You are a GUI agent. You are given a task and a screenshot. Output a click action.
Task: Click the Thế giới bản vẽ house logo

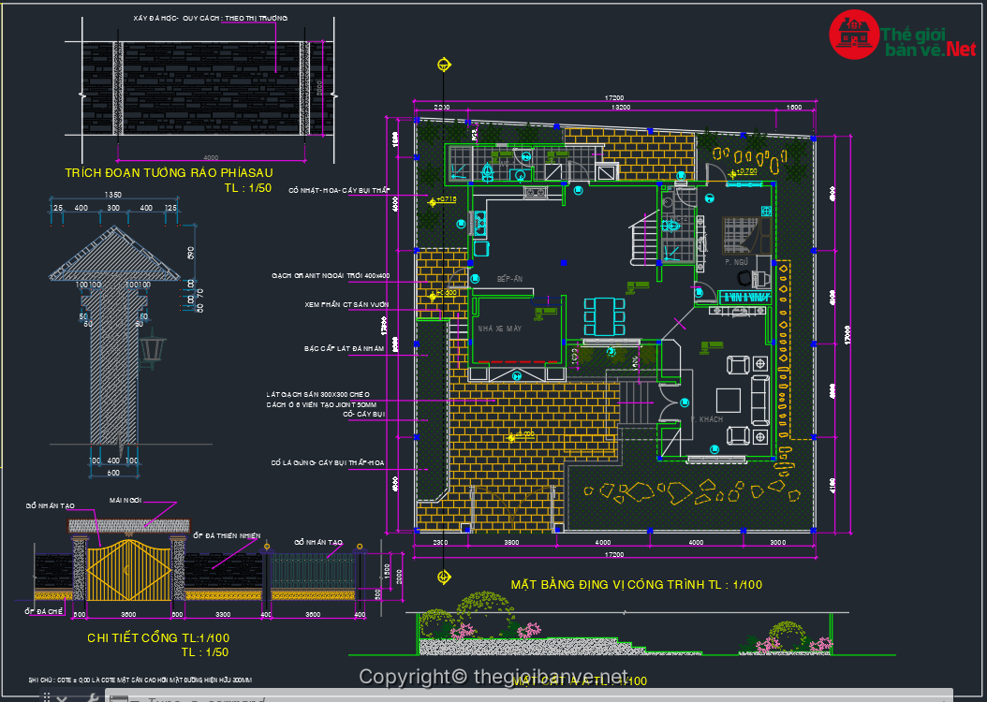point(852,35)
